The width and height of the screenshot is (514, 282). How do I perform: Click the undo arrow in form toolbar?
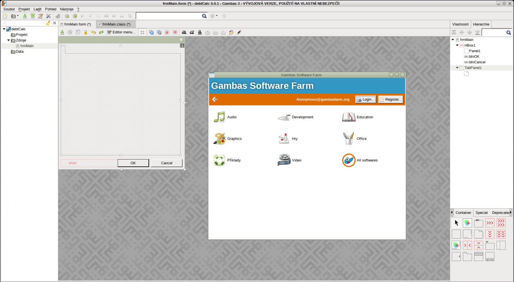click(93, 32)
